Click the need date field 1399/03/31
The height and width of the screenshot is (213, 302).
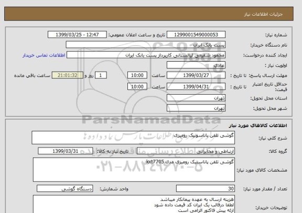[66, 151]
